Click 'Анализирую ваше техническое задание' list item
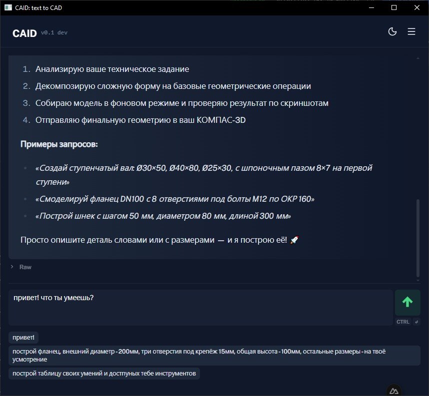The image size is (429, 396). (x=112, y=69)
